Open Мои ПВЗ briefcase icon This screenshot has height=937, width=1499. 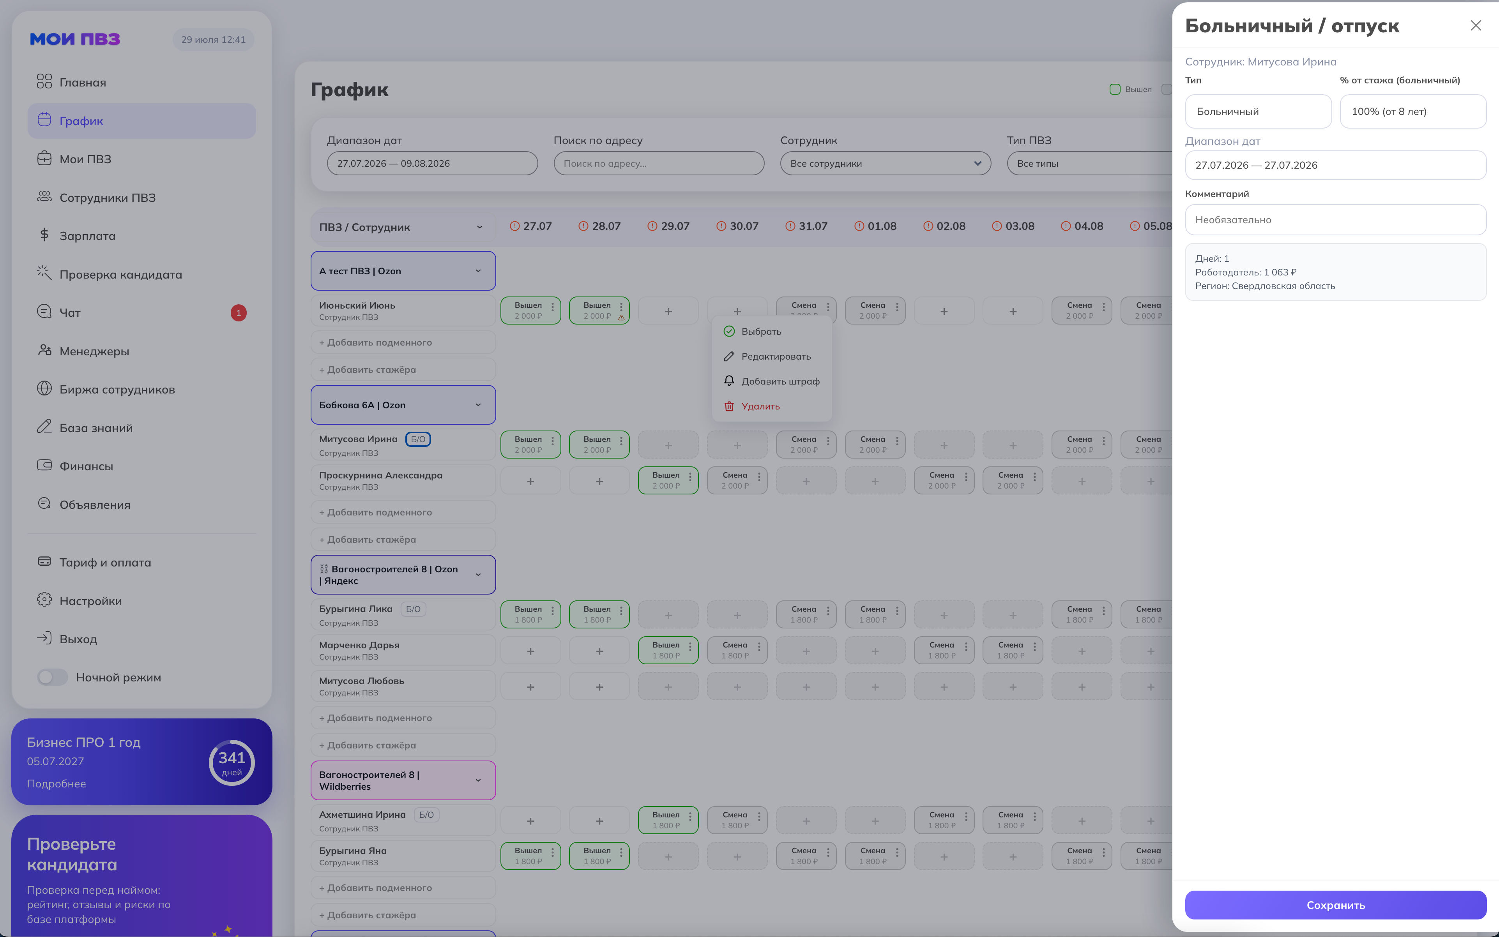[44, 158]
